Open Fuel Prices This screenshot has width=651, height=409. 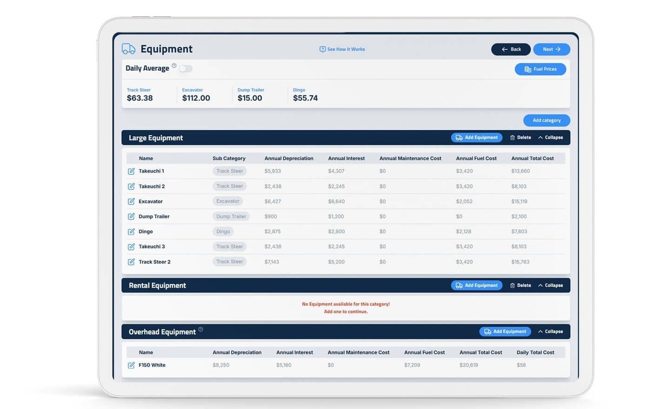540,69
